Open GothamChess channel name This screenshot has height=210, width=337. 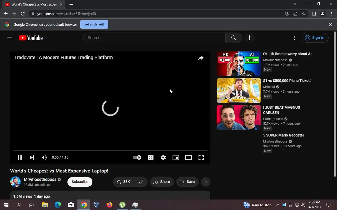coord(273,119)
